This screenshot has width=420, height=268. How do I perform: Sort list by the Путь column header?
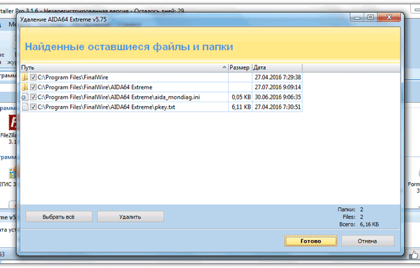pyautogui.click(x=120, y=68)
